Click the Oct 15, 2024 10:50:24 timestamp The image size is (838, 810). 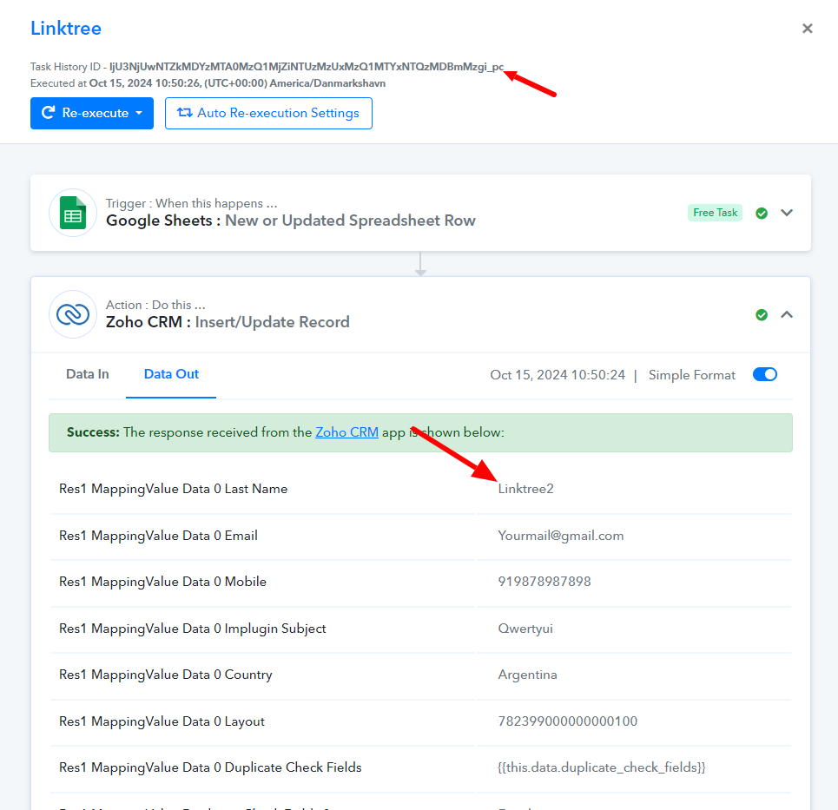point(558,375)
